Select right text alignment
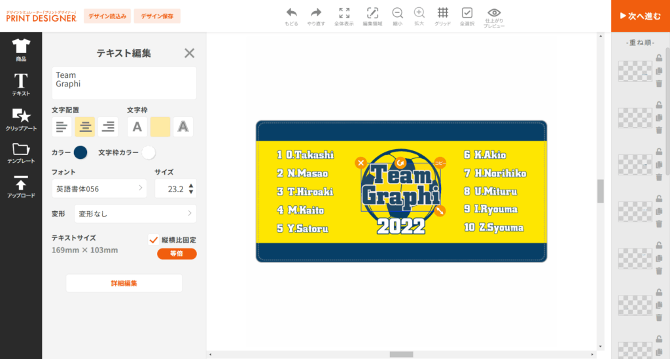This screenshot has width=670, height=359. (108, 127)
